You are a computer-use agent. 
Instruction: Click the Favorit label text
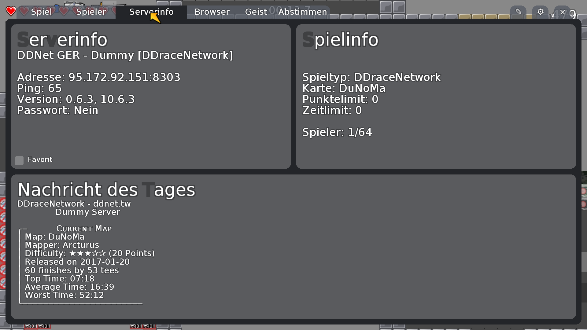[40, 159]
